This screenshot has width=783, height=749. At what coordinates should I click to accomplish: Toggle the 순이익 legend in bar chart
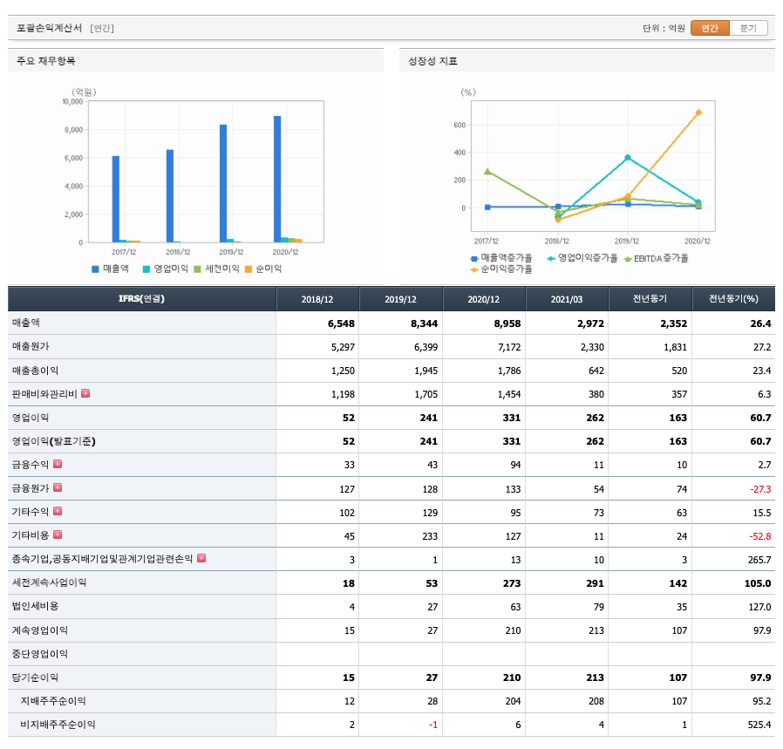tap(263, 269)
